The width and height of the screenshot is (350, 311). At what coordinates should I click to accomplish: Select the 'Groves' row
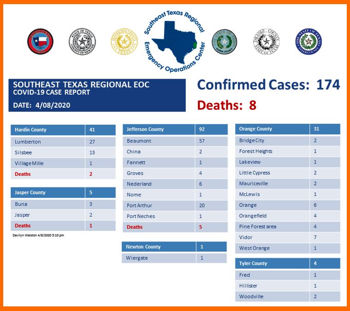[175, 173]
